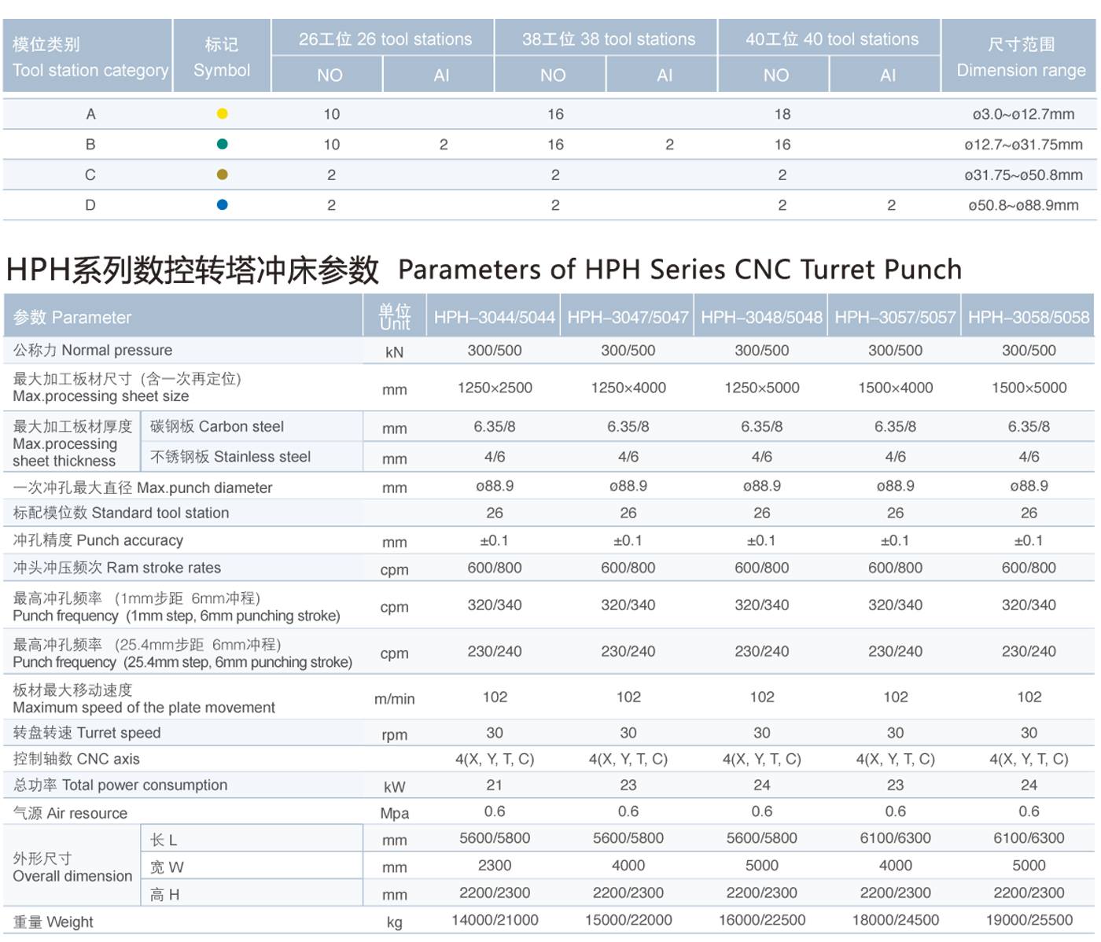The image size is (1101, 942).
Task: Click the Tool station category header
Action: pos(90,57)
